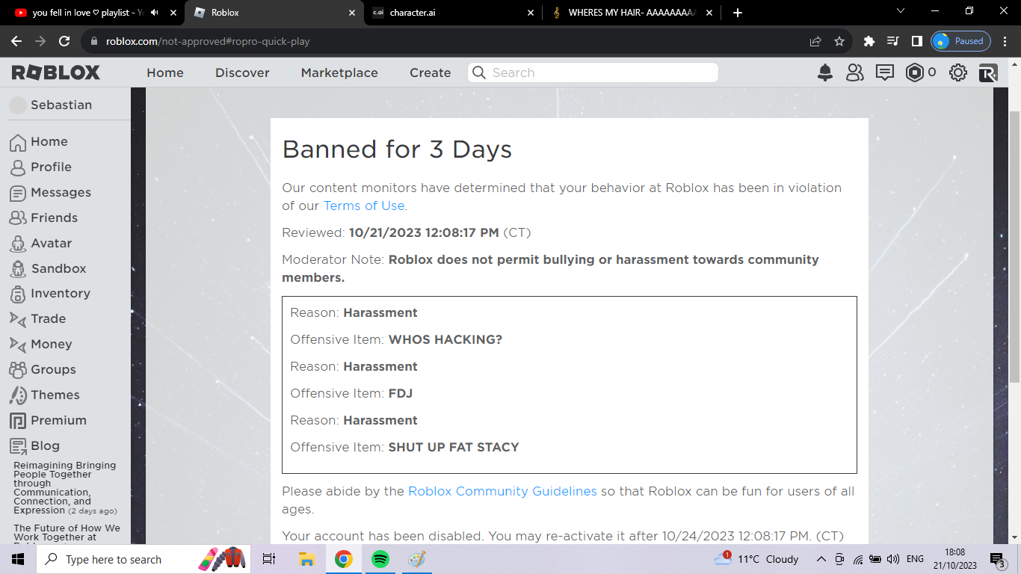This screenshot has width=1021, height=574.
Task: Open the browser extensions puzzle icon
Action: point(869,41)
